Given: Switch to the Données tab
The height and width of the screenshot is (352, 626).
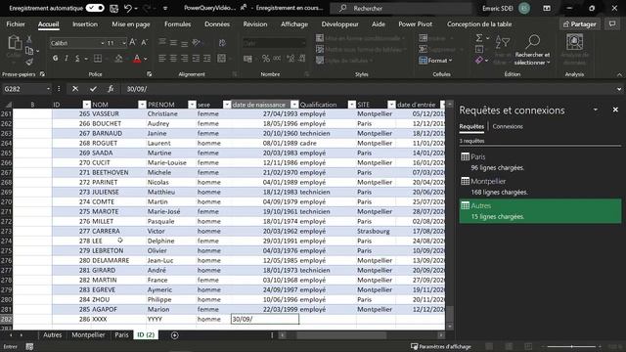Looking at the screenshot, I should [x=217, y=24].
